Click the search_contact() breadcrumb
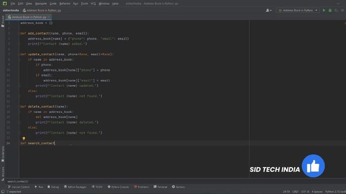The width and height of the screenshot is (346, 194). click(x=18, y=182)
